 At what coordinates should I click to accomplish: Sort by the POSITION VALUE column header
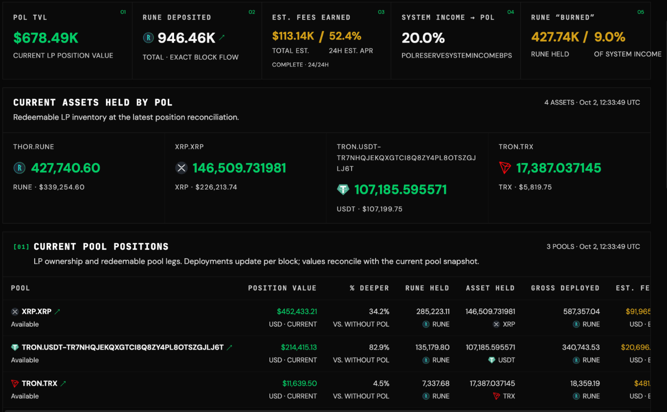point(282,288)
